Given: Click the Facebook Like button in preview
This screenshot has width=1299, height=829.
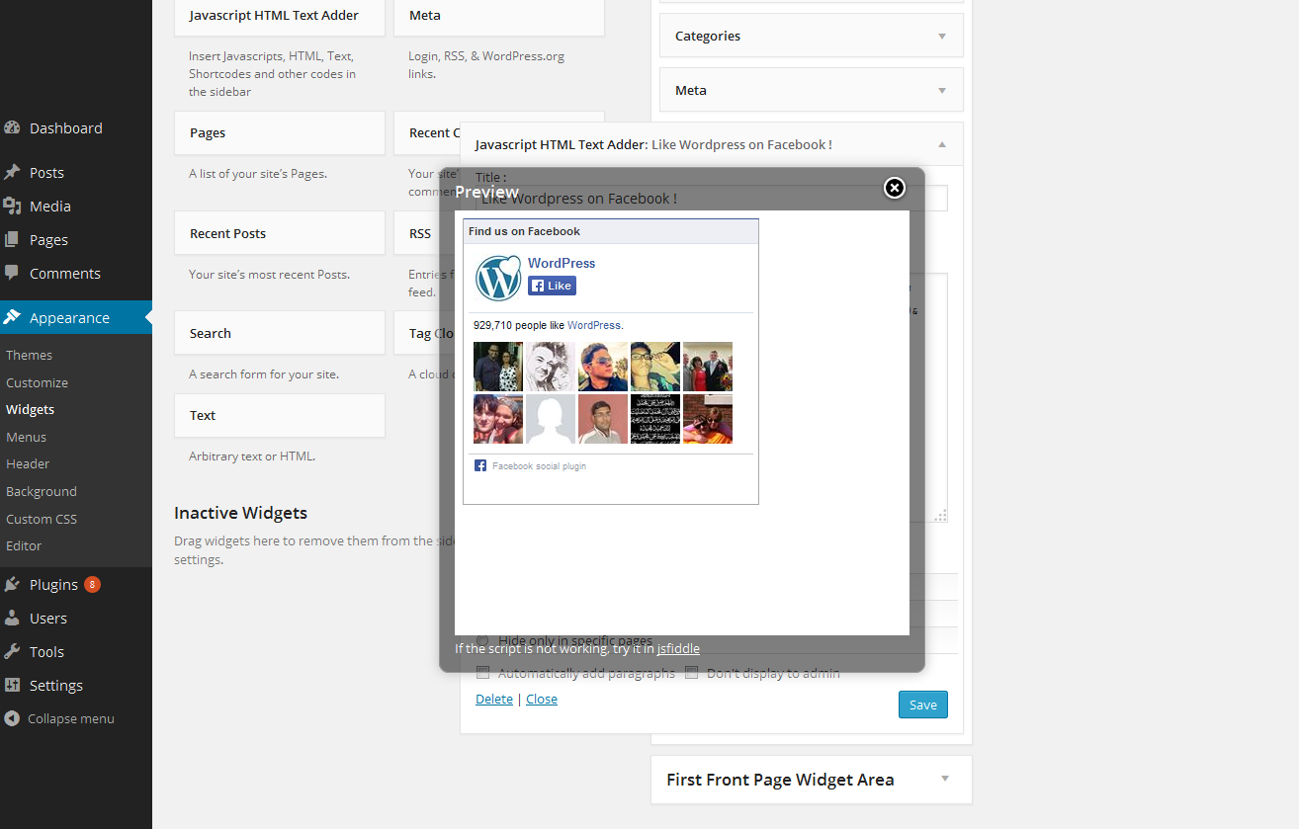Looking at the screenshot, I should tap(552, 286).
